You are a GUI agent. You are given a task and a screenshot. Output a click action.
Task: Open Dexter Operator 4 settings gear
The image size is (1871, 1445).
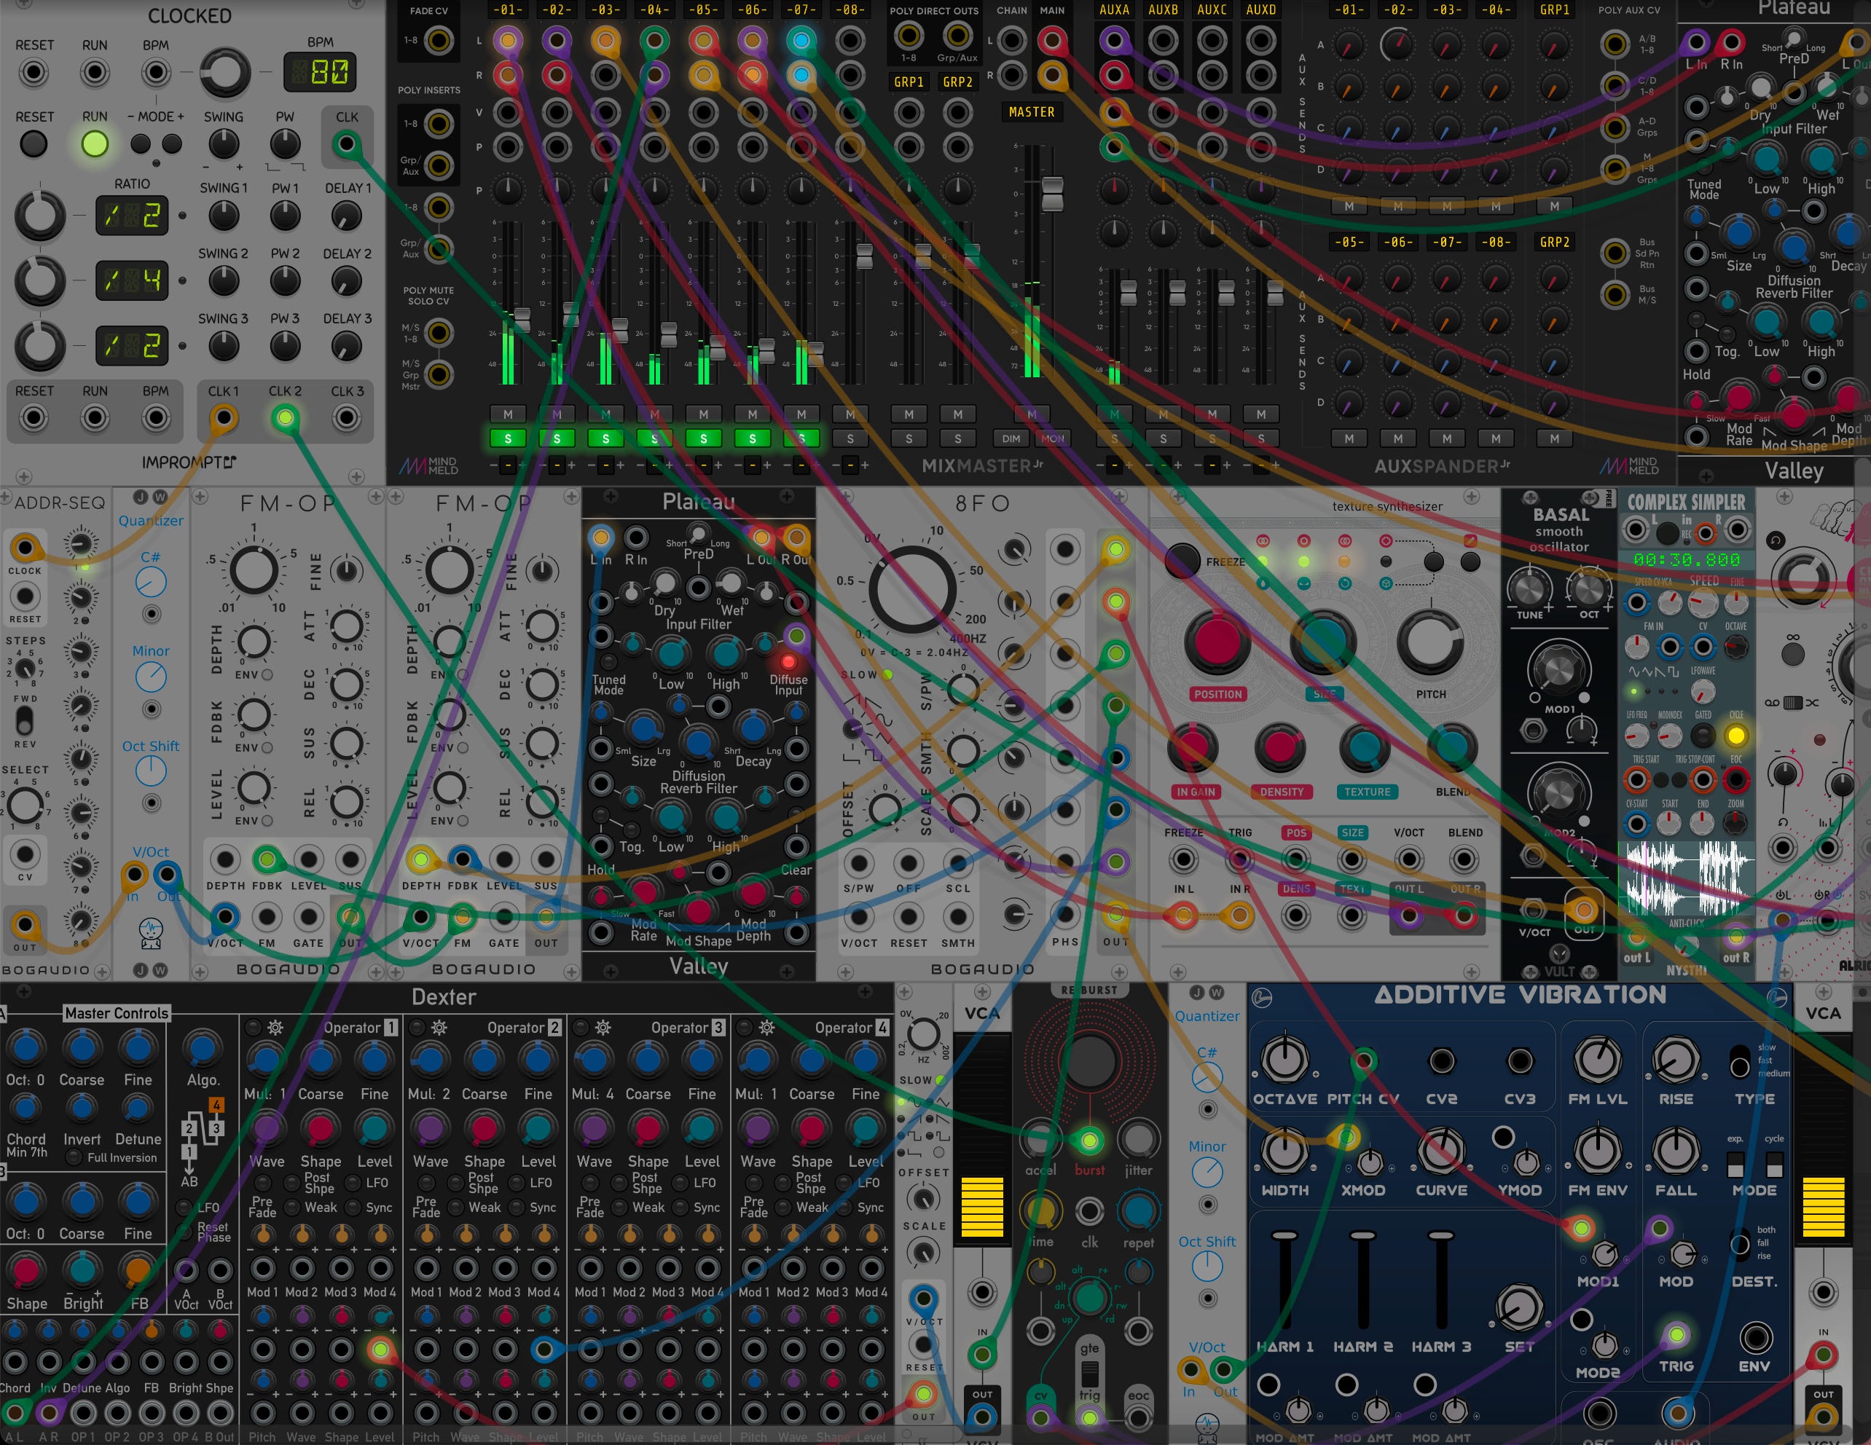click(x=766, y=1027)
